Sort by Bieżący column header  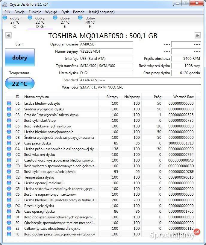click(x=109, y=97)
